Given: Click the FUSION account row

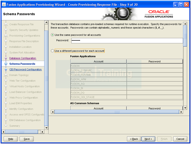Looking at the screenshot, I should [x=127, y=66].
